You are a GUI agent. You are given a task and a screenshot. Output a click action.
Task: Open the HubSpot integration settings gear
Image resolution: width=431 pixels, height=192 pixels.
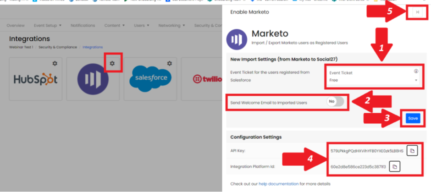pyautogui.click(x=55, y=63)
